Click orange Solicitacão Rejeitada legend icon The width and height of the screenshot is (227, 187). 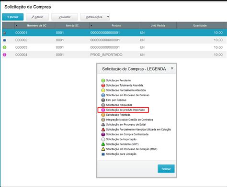coord(103,115)
